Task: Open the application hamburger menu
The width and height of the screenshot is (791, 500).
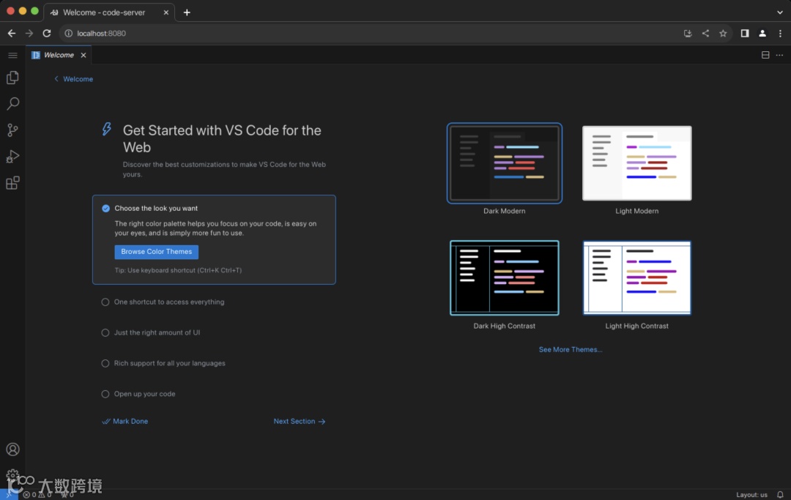Action: point(12,55)
